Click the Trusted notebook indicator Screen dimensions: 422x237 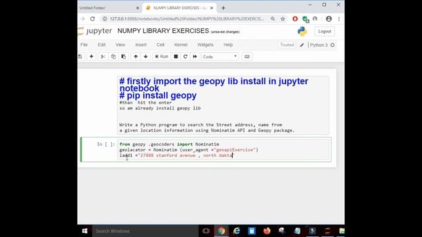(287, 45)
